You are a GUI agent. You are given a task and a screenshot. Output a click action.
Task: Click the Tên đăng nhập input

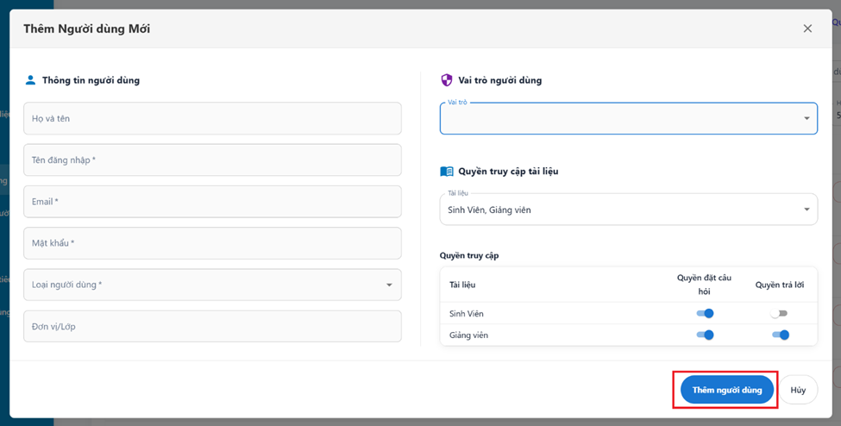point(212,160)
